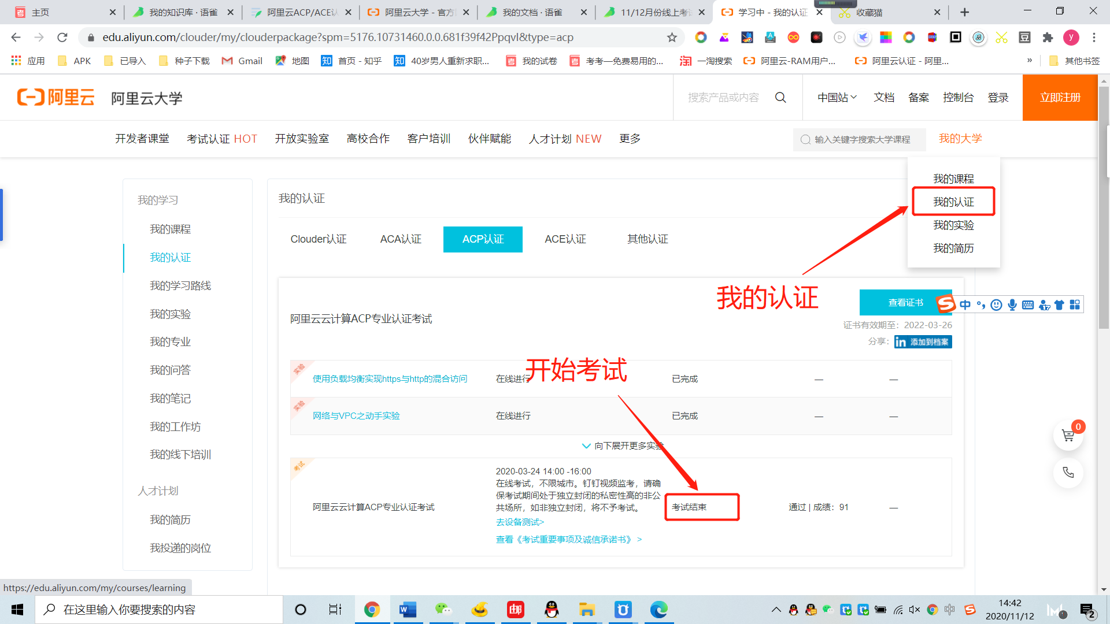Toggle Sogou Chinese/English input mode
The width and height of the screenshot is (1110, 624).
(x=965, y=305)
